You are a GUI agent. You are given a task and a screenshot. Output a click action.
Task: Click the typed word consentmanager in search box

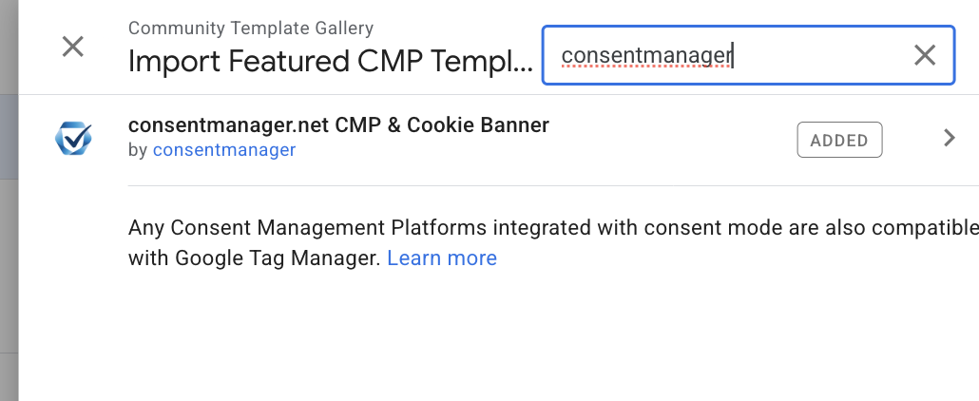tap(646, 55)
